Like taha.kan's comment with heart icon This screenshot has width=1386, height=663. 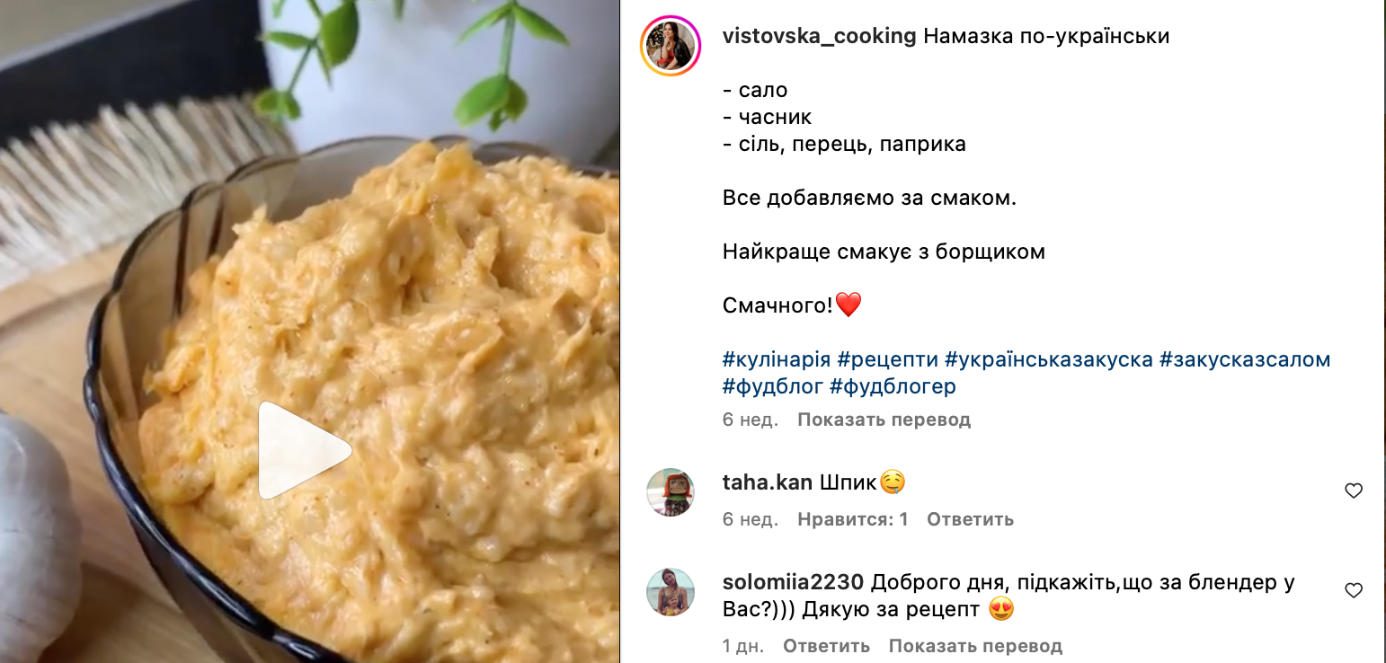coord(1354,491)
